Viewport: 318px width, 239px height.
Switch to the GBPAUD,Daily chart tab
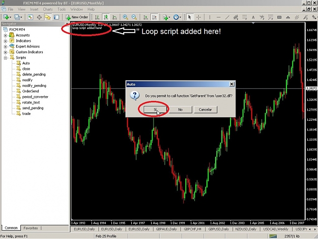pyautogui.click(x=166, y=229)
